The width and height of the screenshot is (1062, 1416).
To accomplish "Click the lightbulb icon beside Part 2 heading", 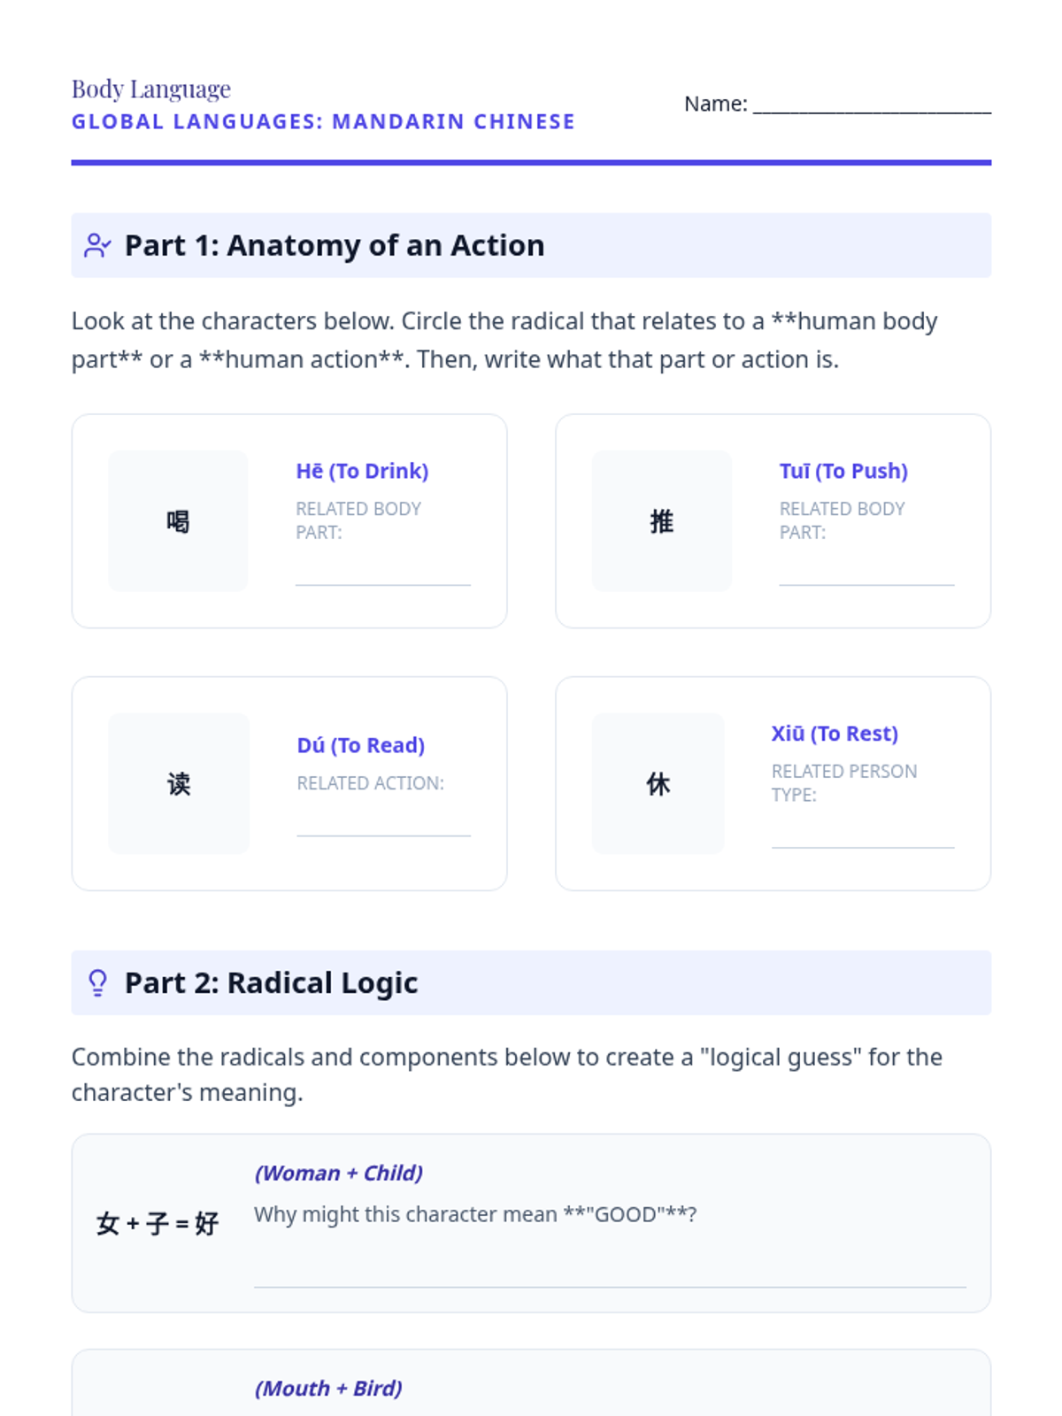I will point(97,982).
